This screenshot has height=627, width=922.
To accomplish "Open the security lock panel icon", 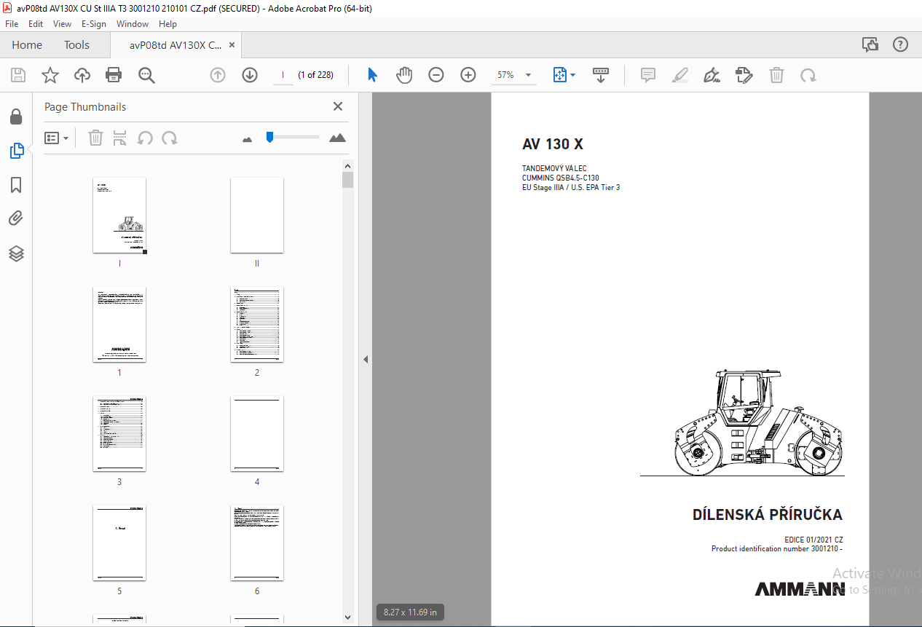I will pos(16,117).
